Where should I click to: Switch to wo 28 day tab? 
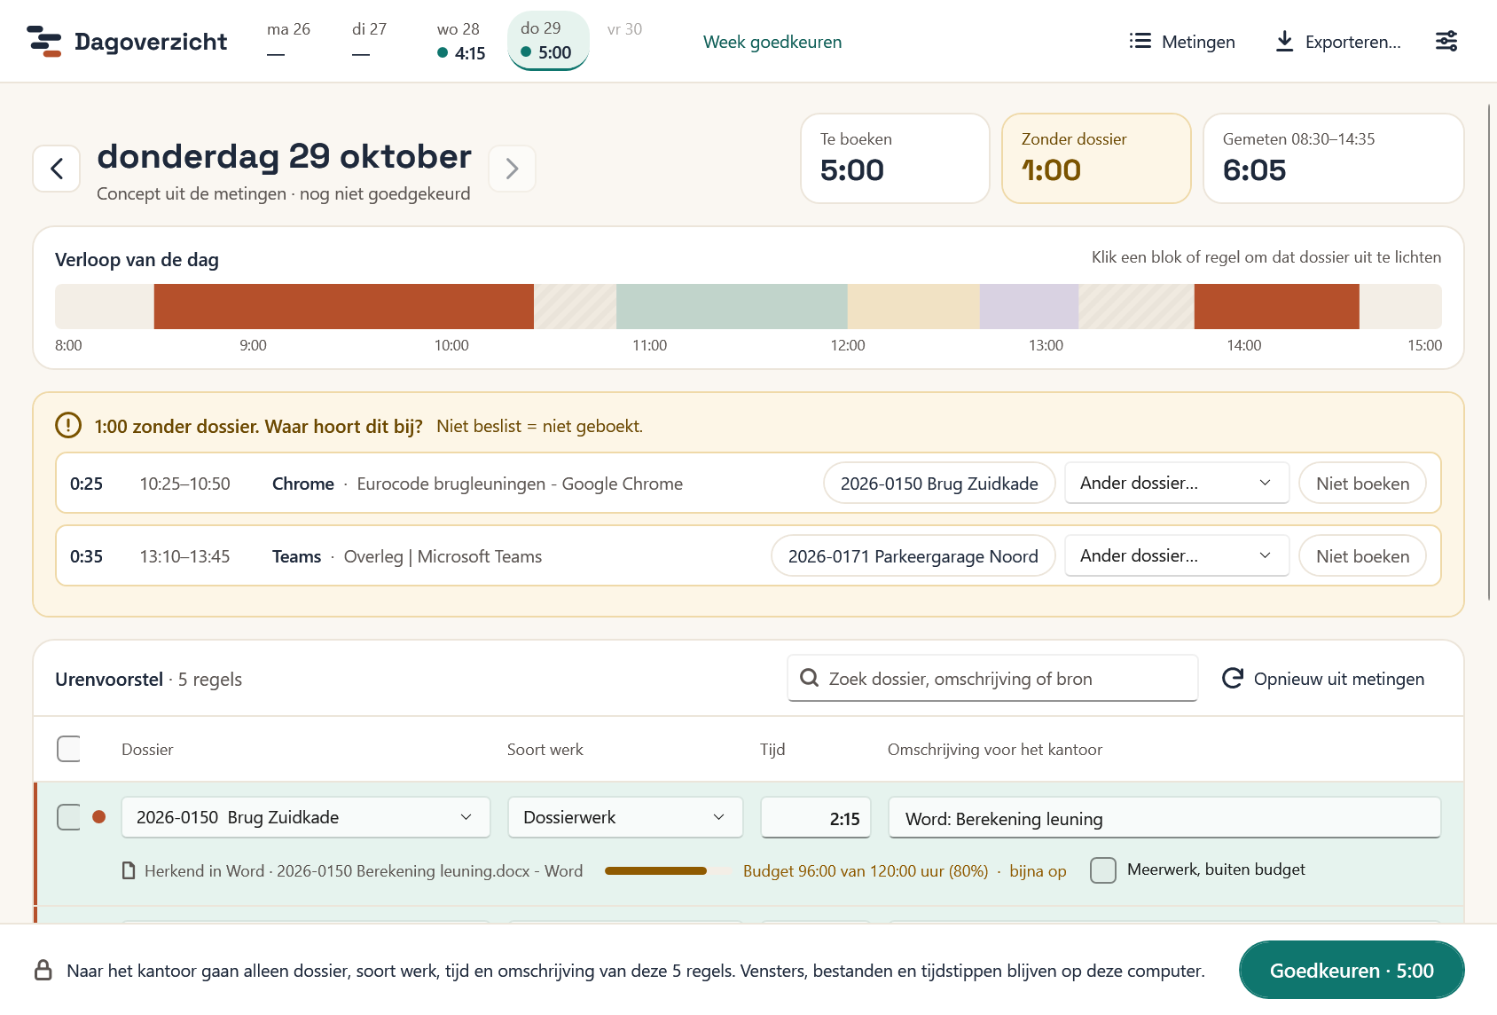pyautogui.click(x=460, y=41)
